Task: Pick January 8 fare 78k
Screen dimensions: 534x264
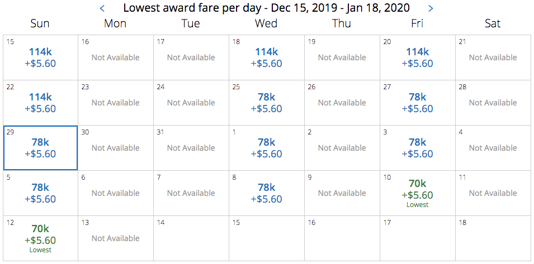Action: coord(266,193)
